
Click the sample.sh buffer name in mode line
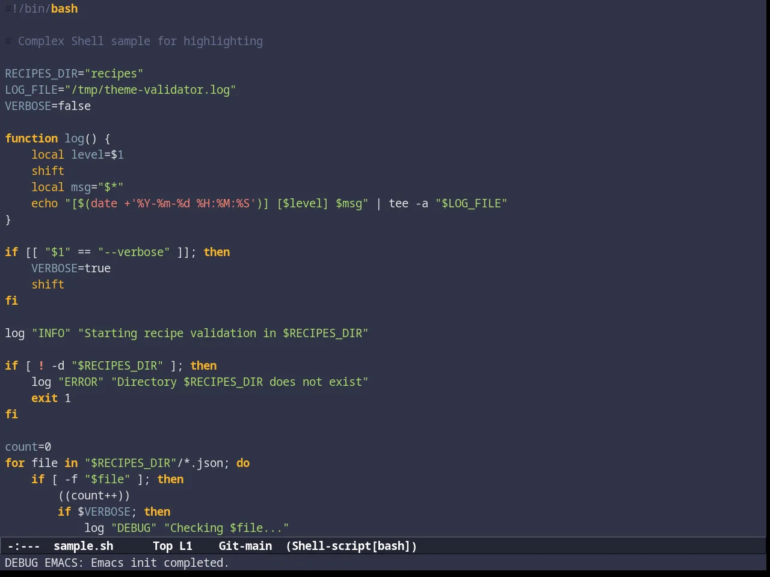click(x=84, y=546)
